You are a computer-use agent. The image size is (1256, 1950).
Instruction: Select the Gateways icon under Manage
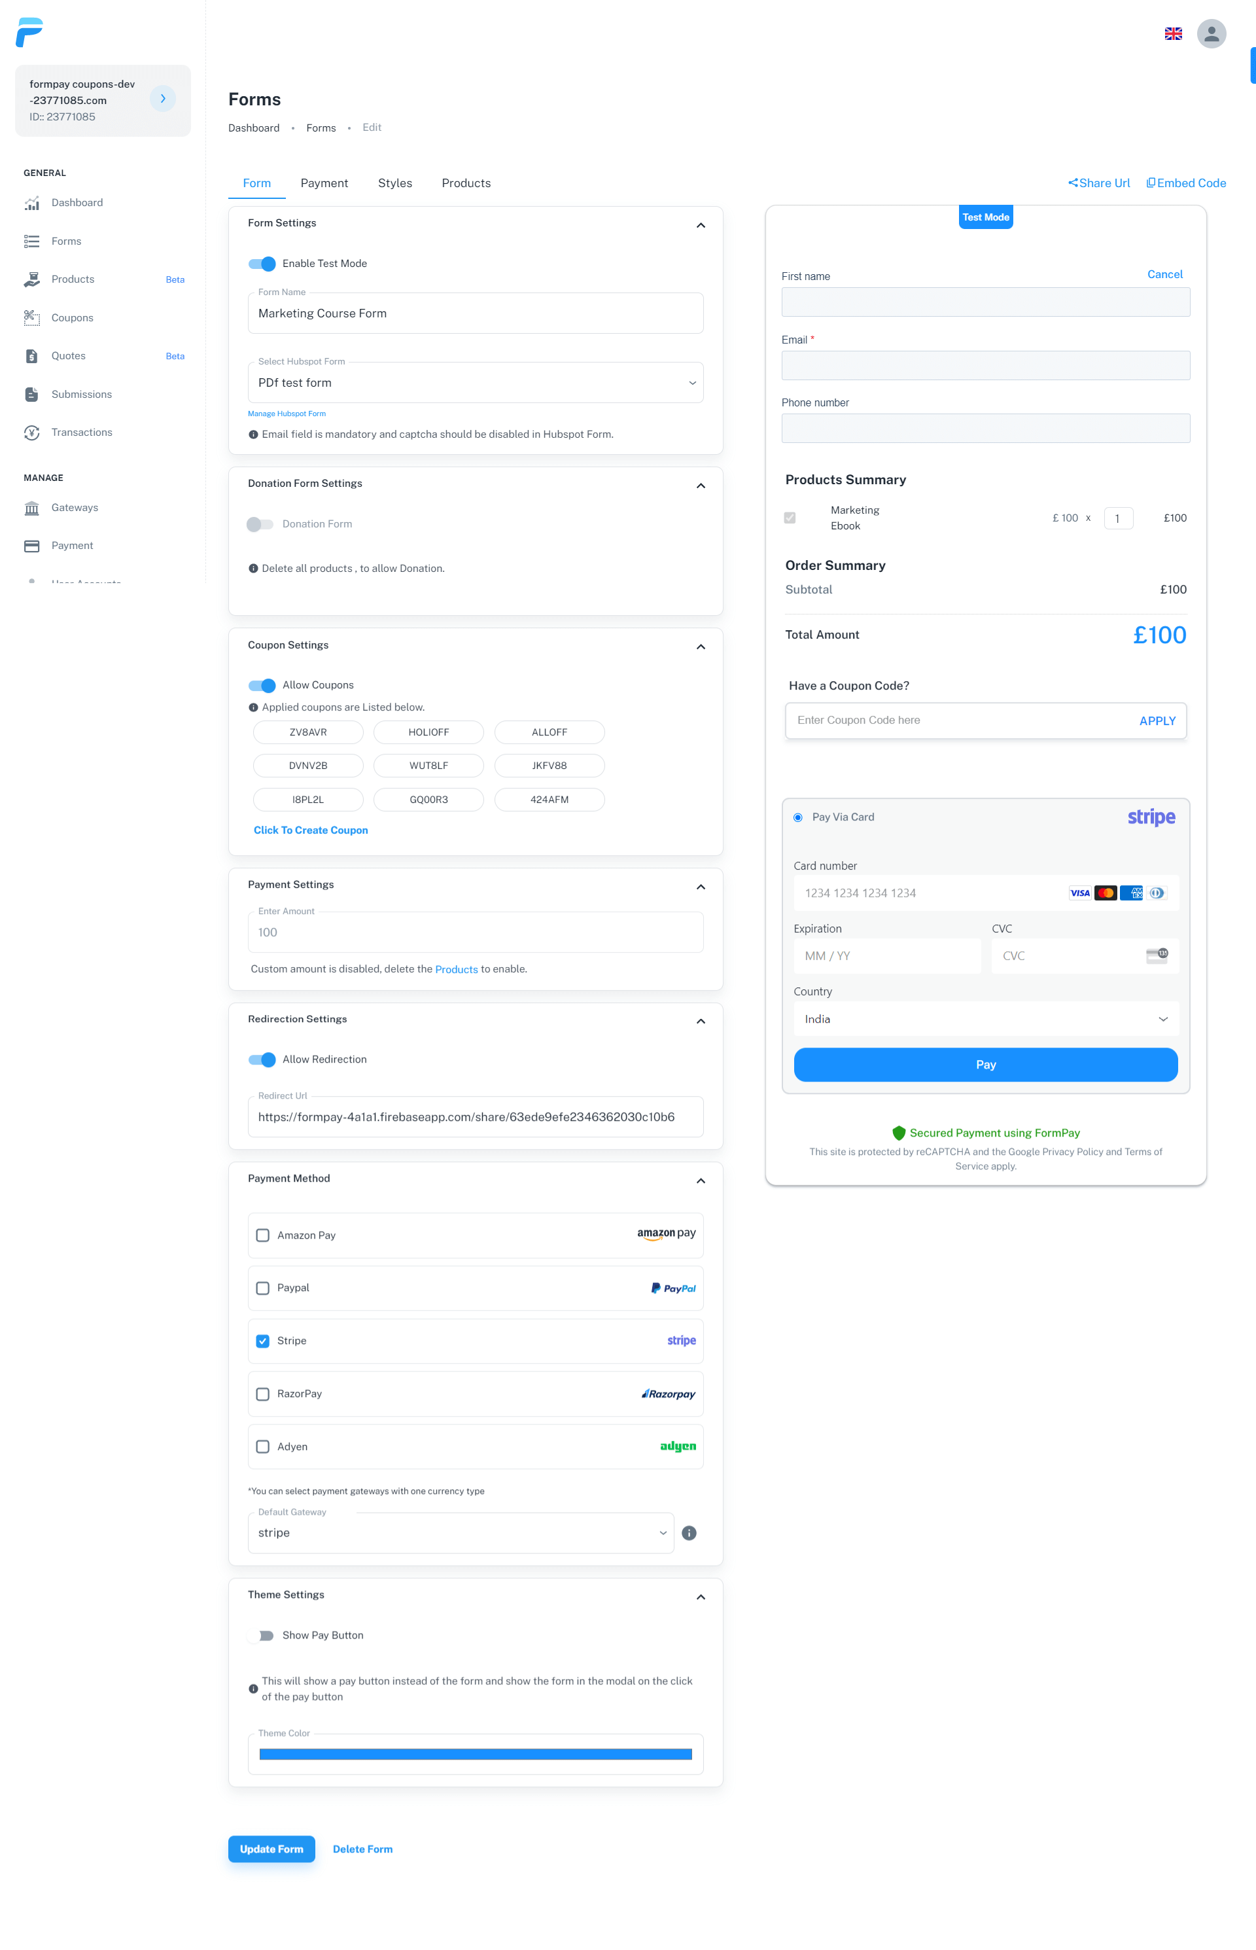tap(32, 508)
